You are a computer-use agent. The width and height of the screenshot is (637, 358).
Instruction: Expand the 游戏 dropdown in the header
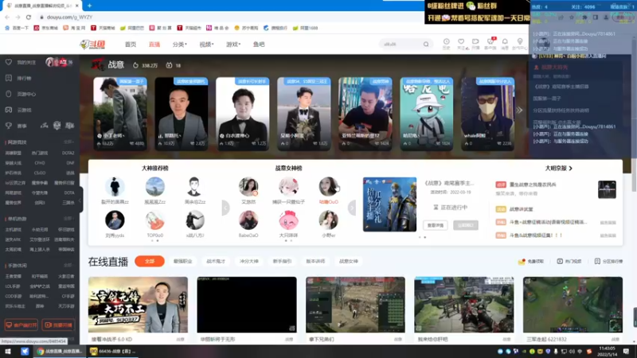233,45
